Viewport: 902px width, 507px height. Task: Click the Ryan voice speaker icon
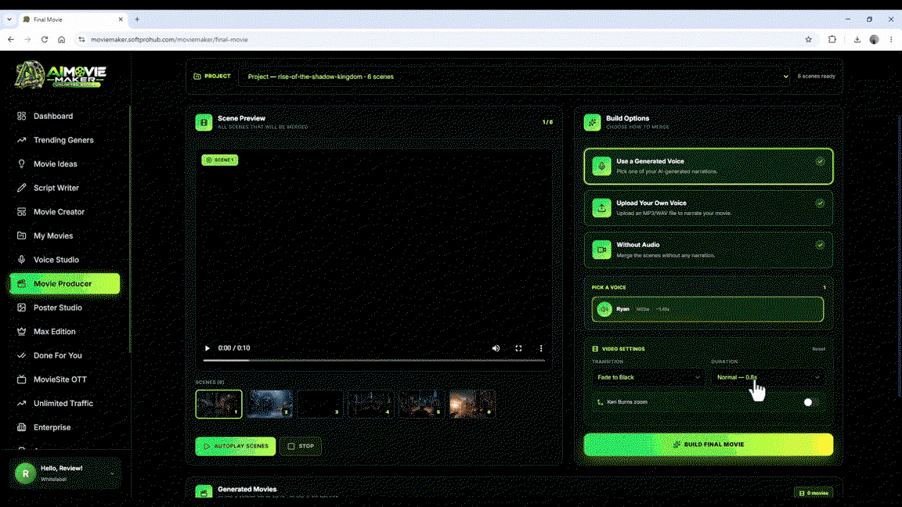tap(604, 309)
